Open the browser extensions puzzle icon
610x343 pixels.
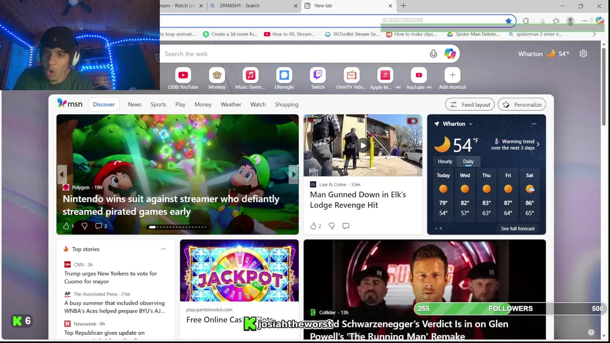[526, 21]
